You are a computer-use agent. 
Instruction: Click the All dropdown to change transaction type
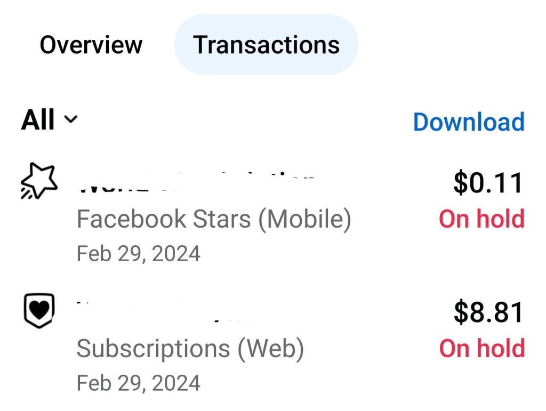48,120
